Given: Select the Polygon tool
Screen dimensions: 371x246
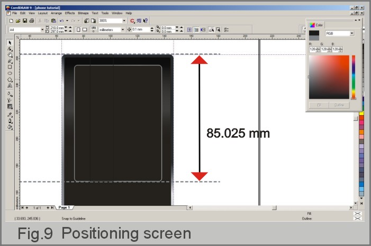Looking at the screenshot, I should (10, 80).
